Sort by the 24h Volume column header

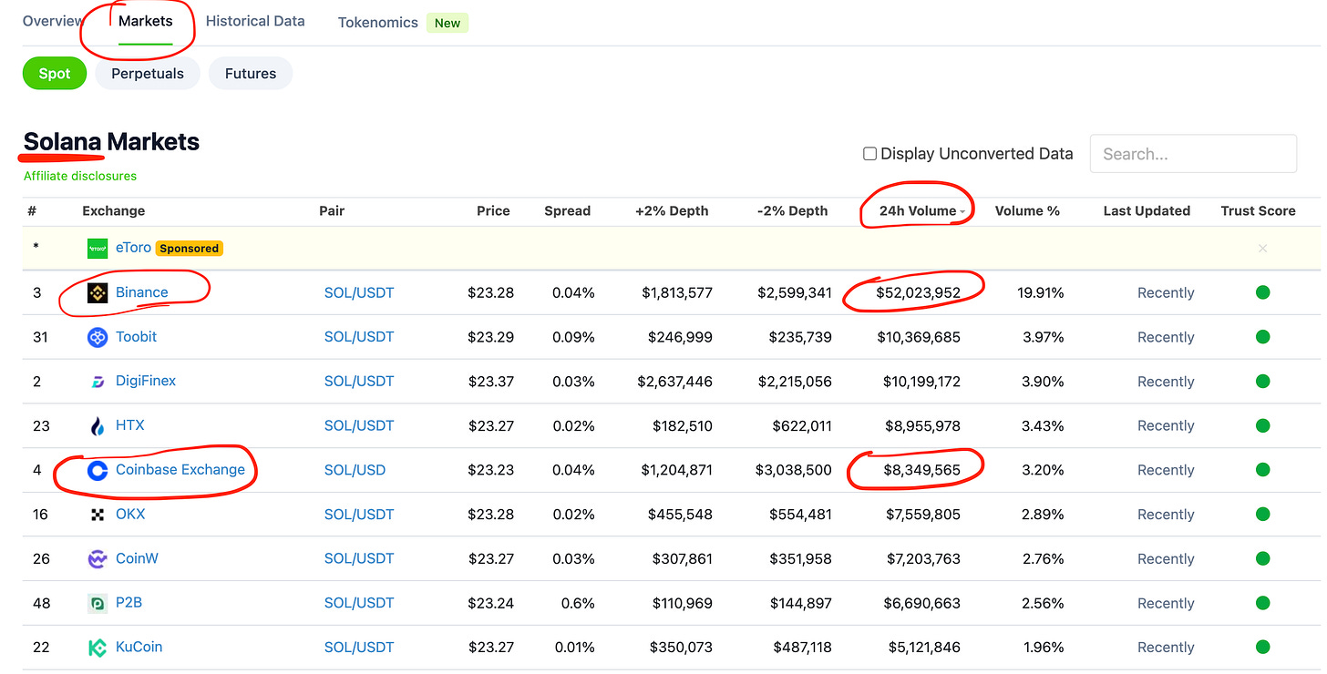point(917,210)
